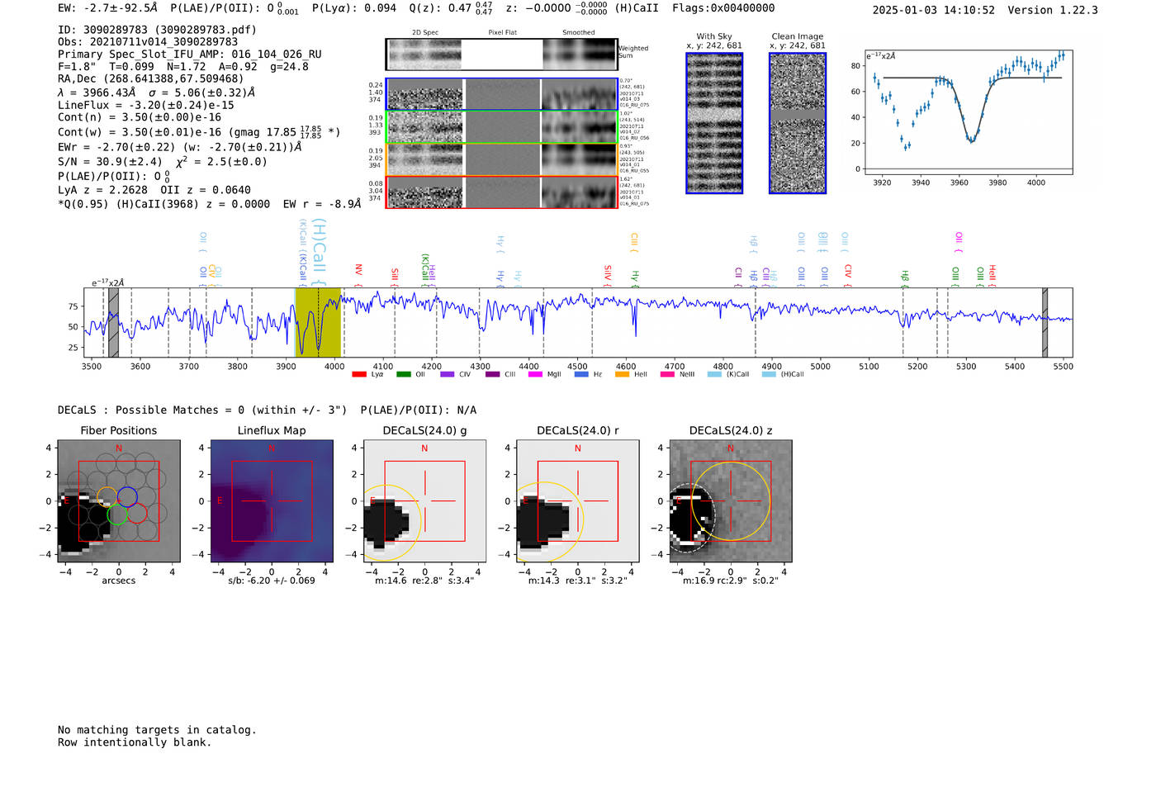The height and width of the screenshot is (787, 1156).
Task: Click the red N marker in DECaLS g panel
Action: 424,448
